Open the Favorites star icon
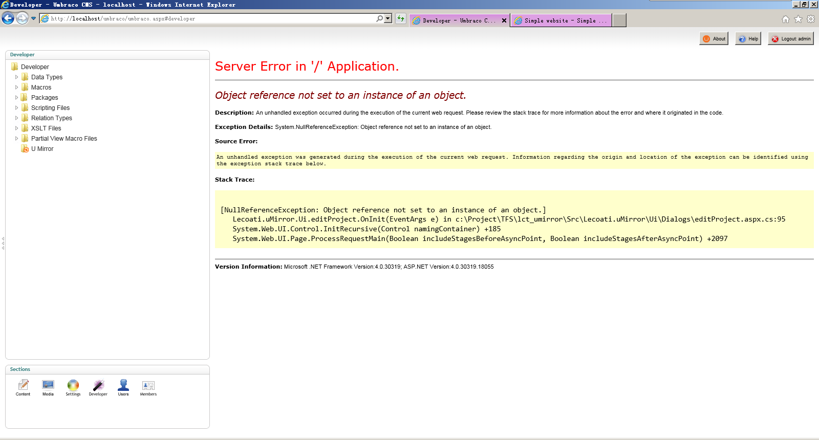The height and width of the screenshot is (440, 819). tap(798, 19)
